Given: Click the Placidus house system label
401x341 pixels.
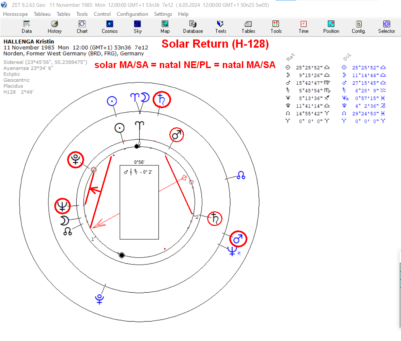Looking at the screenshot, I should 13,86.
